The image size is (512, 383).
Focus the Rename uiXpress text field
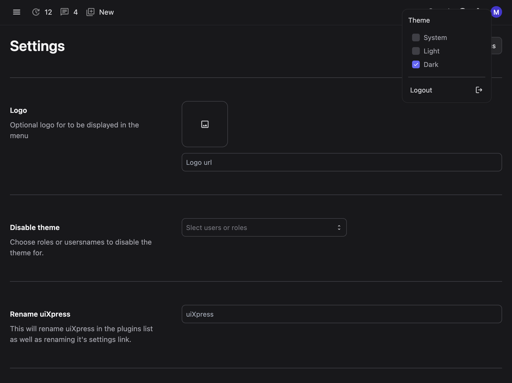tap(341, 314)
